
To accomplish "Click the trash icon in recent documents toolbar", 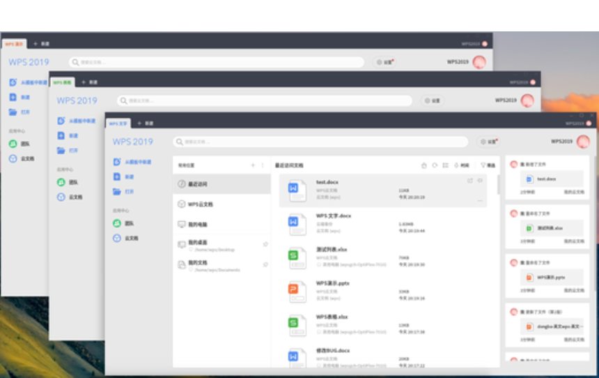I will (423, 165).
